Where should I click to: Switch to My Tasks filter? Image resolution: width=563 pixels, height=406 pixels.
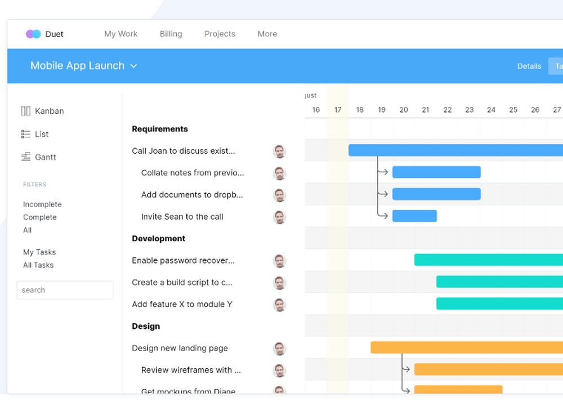[40, 252]
